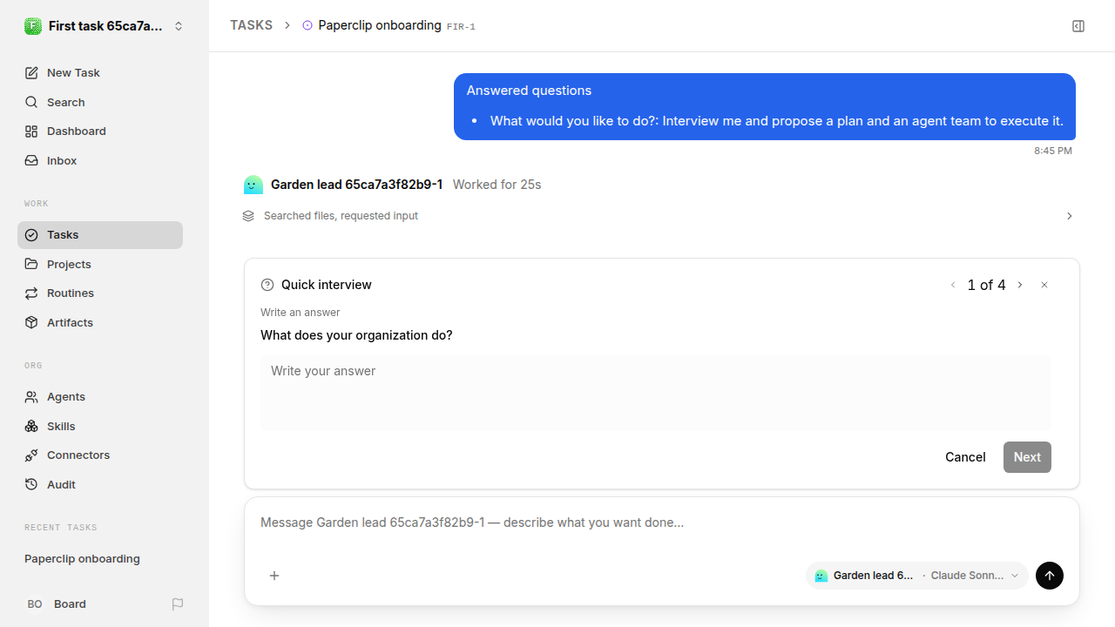1115x627 pixels.
Task: Focus the Message Garden lead input box
Action: tap(662, 523)
